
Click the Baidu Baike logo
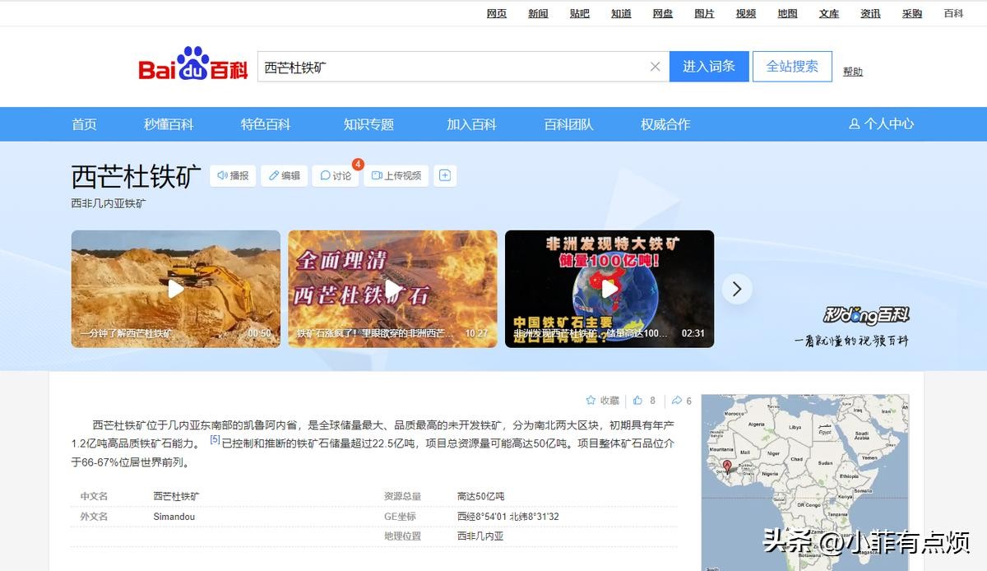[192, 65]
